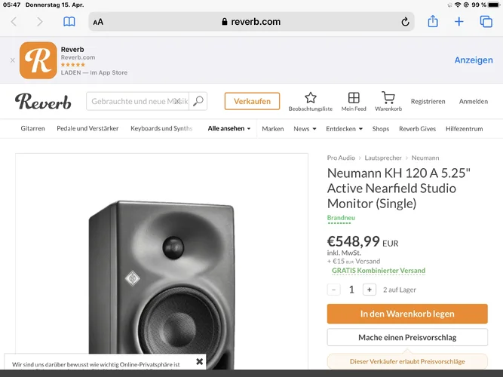Open the Gitarren category
The width and height of the screenshot is (503, 377).
33,129
